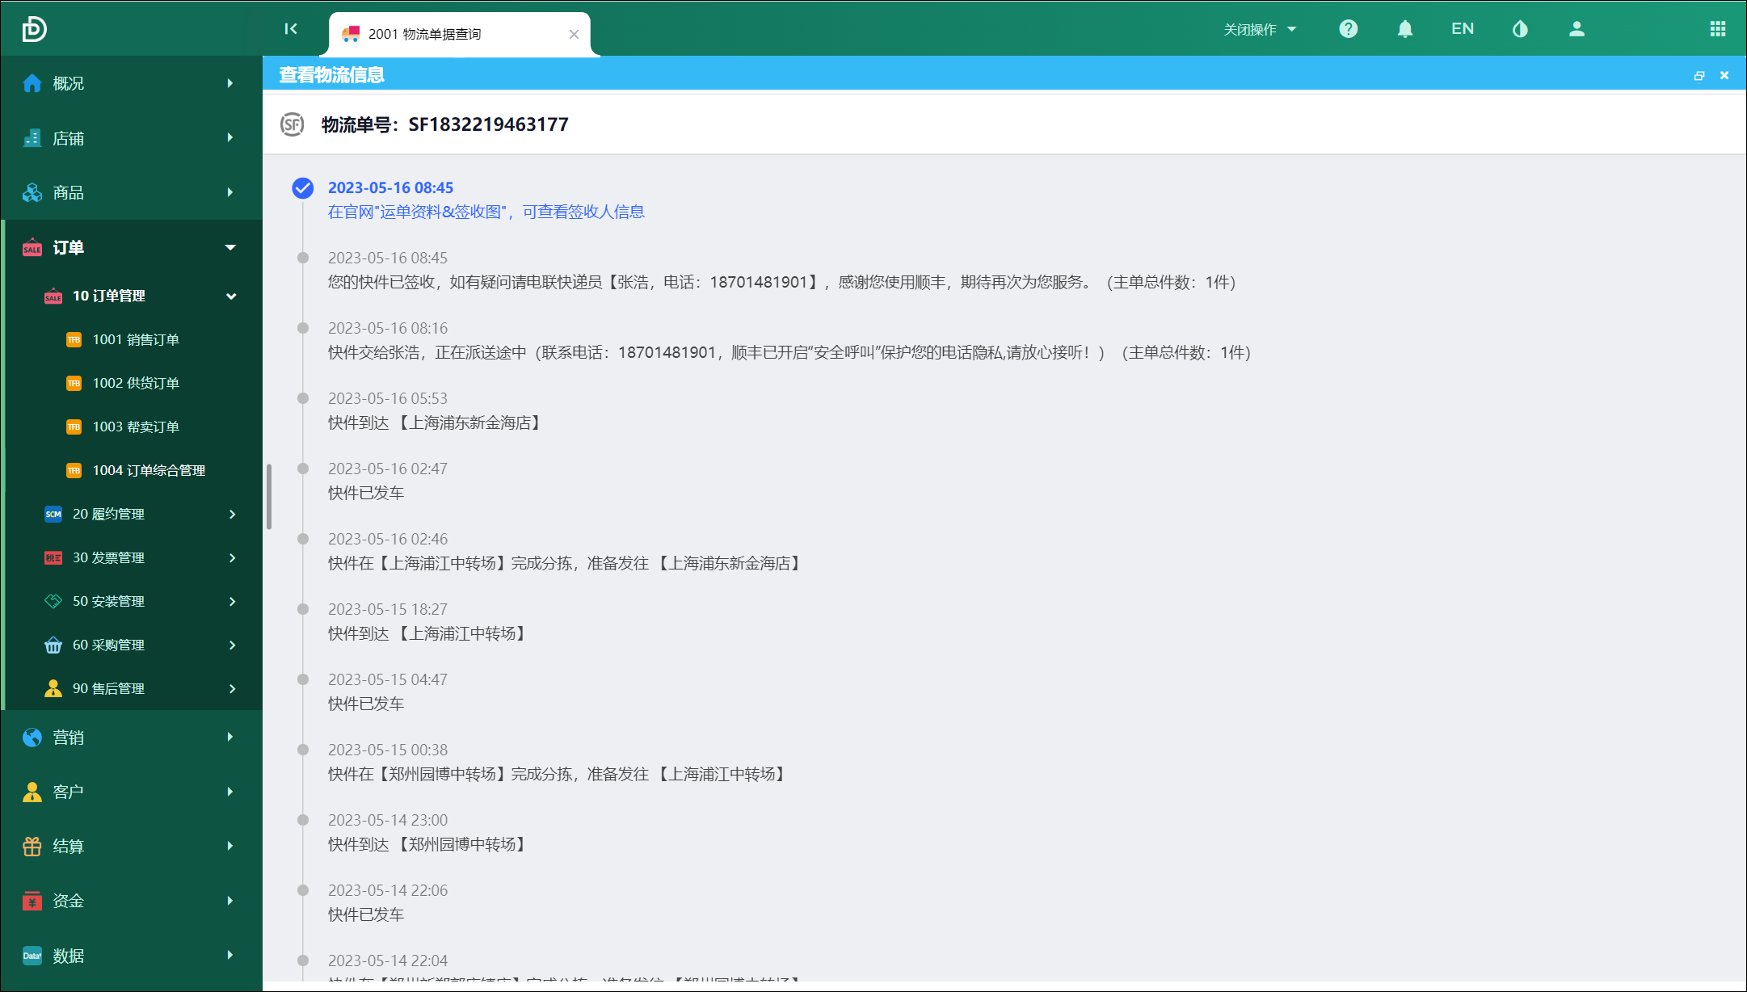Click the 概况 home icon
Image resolution: width=1747 pixels, height=992 pixels.
[x=32, y=83]
